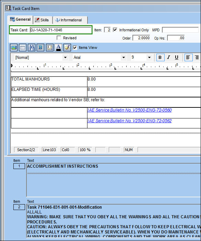Viewport: 201px width, 241px height.
Task: Select item 2 number box
Action: point(19,207)
